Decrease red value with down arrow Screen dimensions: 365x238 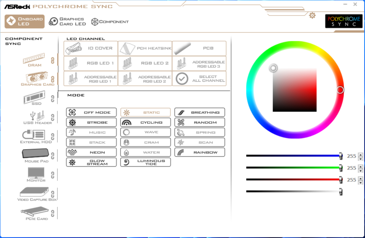(360, 182)
